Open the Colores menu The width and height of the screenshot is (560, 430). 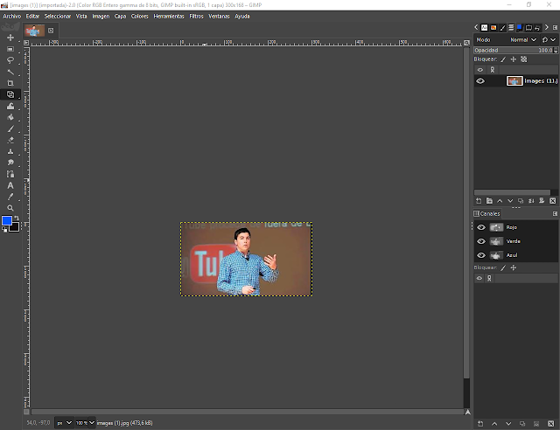pos(139,16)
